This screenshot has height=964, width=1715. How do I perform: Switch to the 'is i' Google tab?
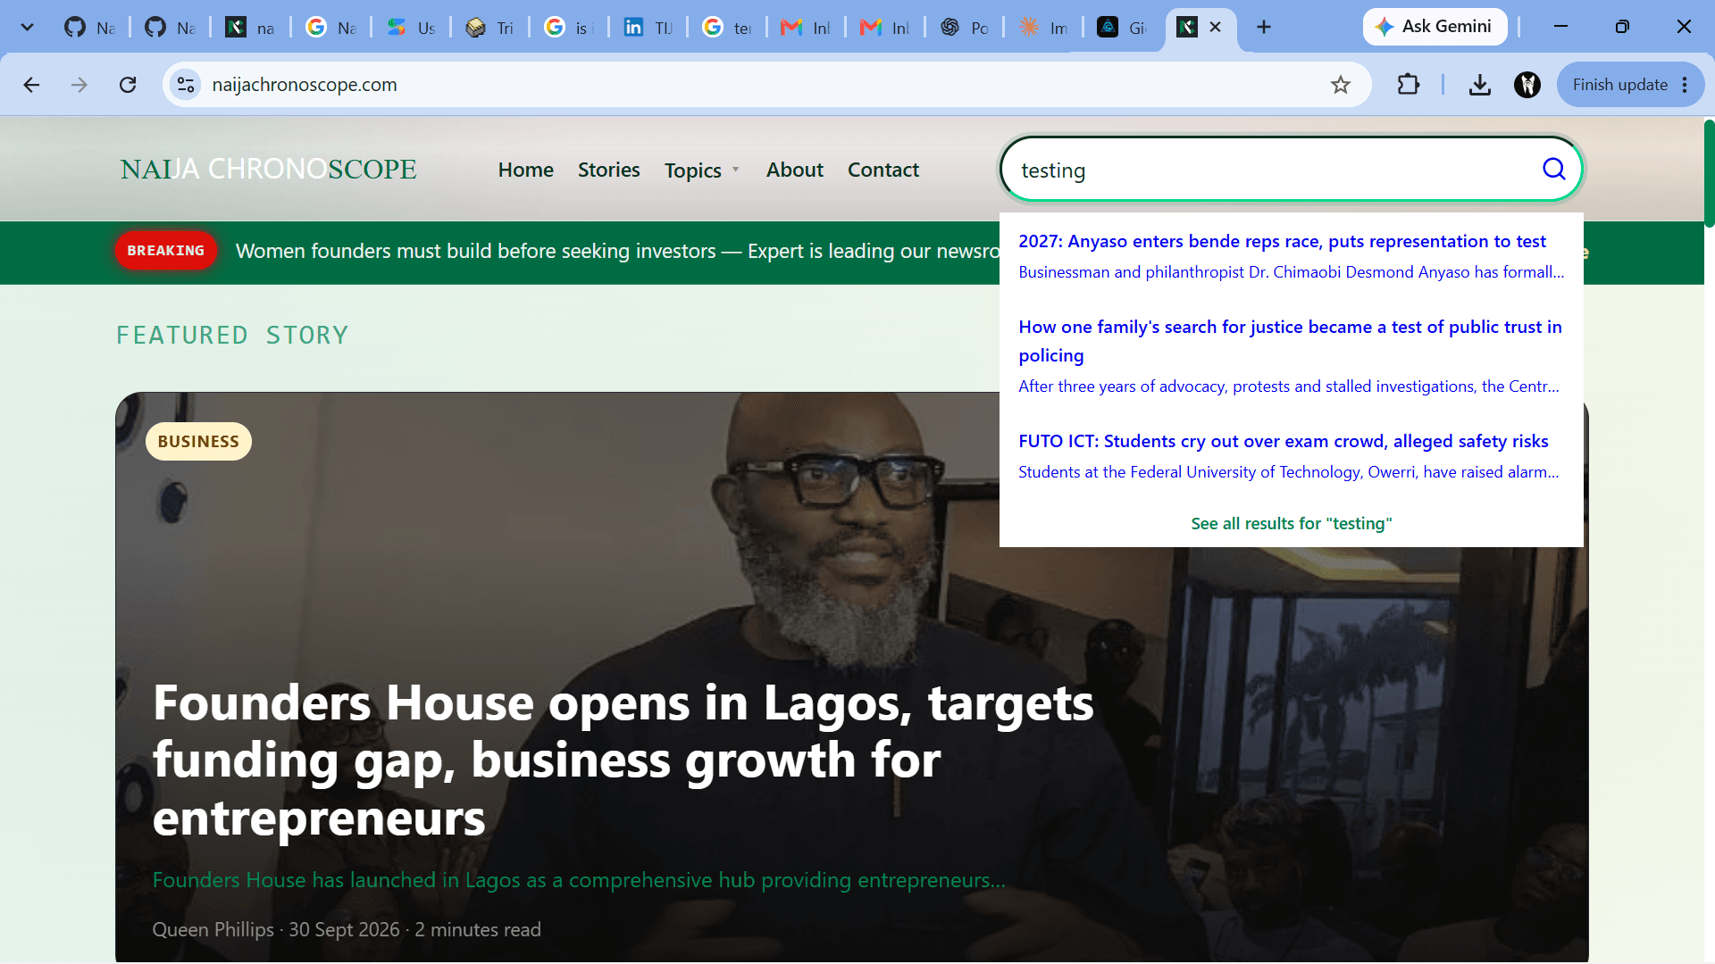coord(569,28)
